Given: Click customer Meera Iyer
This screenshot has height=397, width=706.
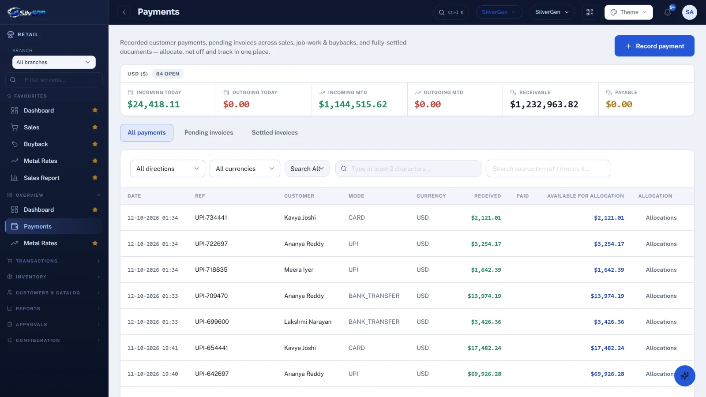Looking at the screenshot, I should [299, 270].
